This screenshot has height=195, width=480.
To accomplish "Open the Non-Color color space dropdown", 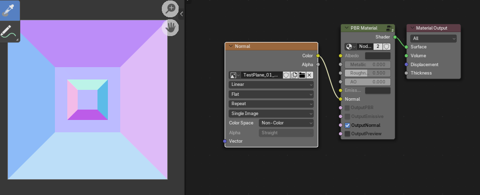I will 286,123.
